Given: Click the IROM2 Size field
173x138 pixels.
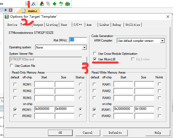Looking at the screenshot, I should (65, 116).
